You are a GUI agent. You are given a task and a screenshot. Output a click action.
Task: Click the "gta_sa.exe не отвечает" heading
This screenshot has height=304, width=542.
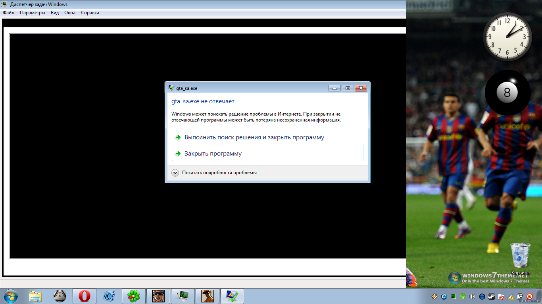[x=203, y=101]
